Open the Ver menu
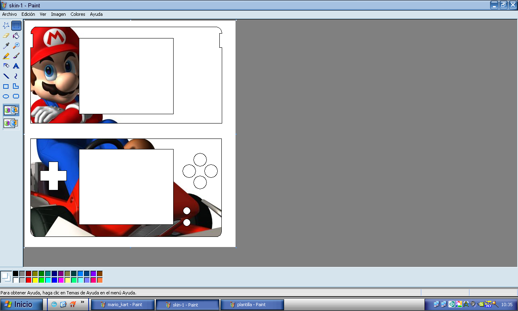This screenshot has height=311, width=518. pos(43,14)
